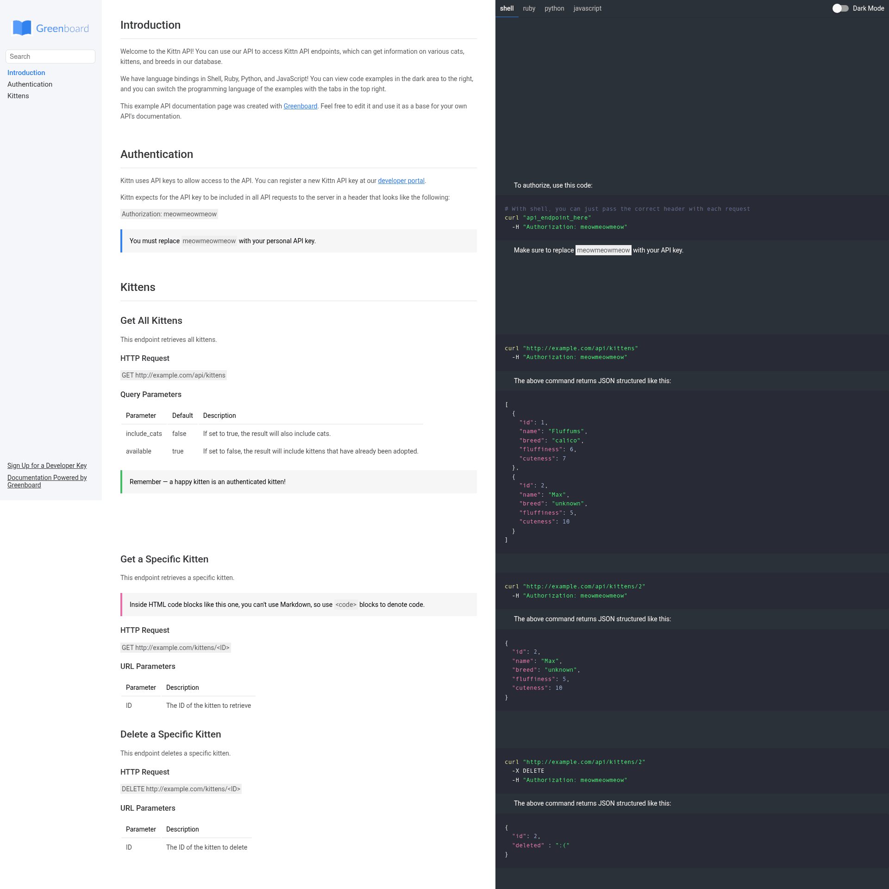The height and width of the screenshot is (889, 889).
Task: Click the happy kitten authenticated notice
Action: (299, 482)
